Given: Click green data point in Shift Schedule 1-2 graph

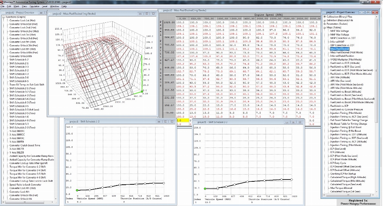Looking at the screenshot, I should (x=77, y=190).
